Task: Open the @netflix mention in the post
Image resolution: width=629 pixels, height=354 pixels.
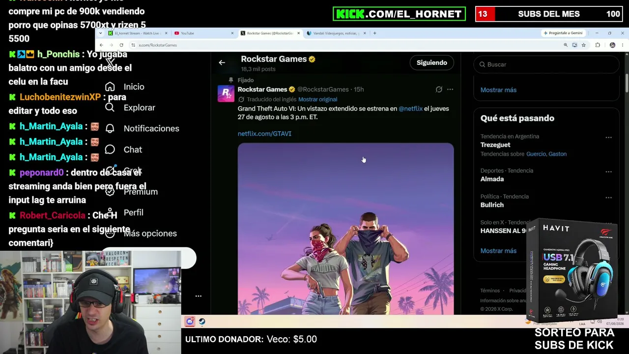Action: 410,109
